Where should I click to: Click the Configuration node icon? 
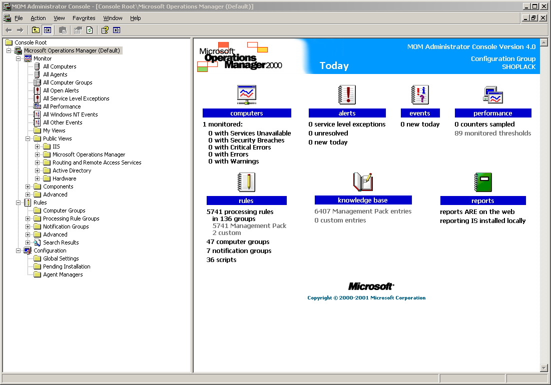pyautogui.click(x=28, y=250)
